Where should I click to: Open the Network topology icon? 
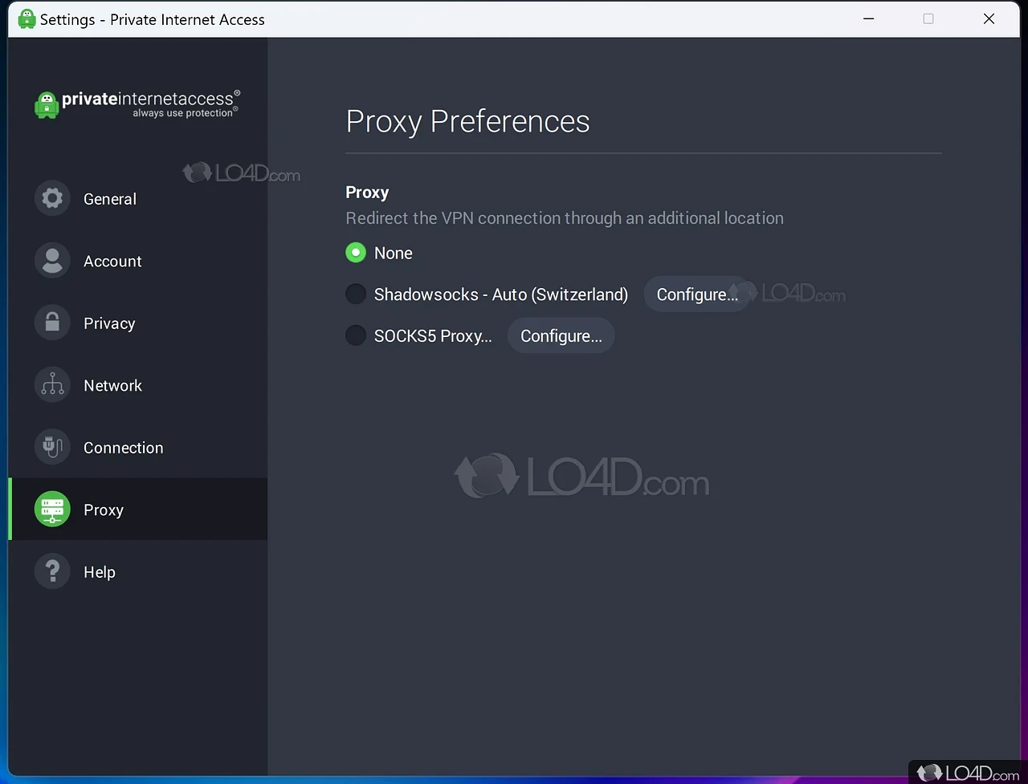tap(52, 385)
